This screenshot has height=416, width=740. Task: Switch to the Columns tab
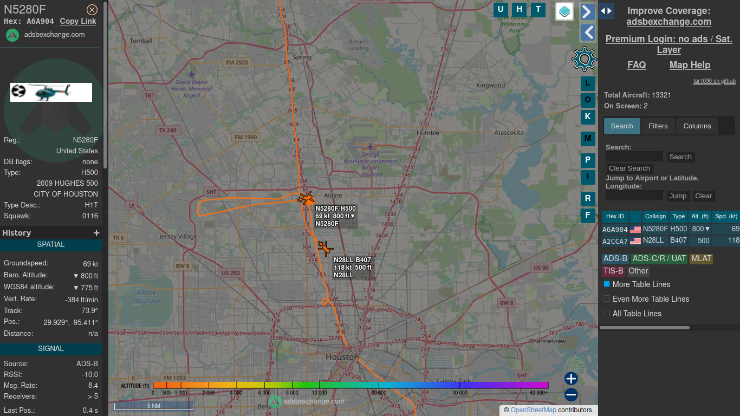(697, 126)
